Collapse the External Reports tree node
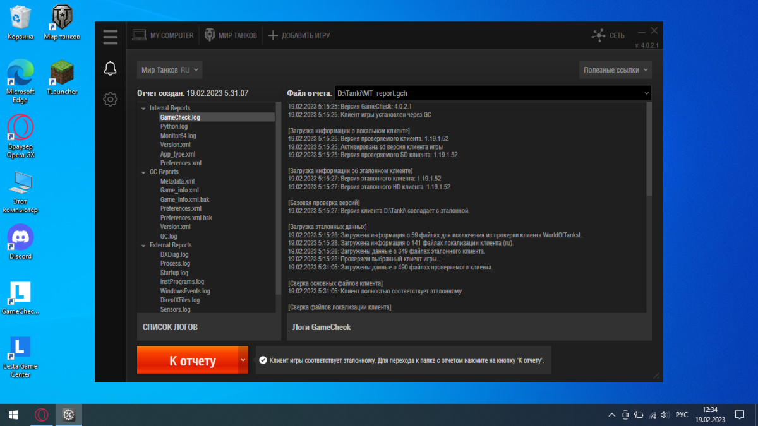This screenshot has width=758, height=426. coord(144,246)
